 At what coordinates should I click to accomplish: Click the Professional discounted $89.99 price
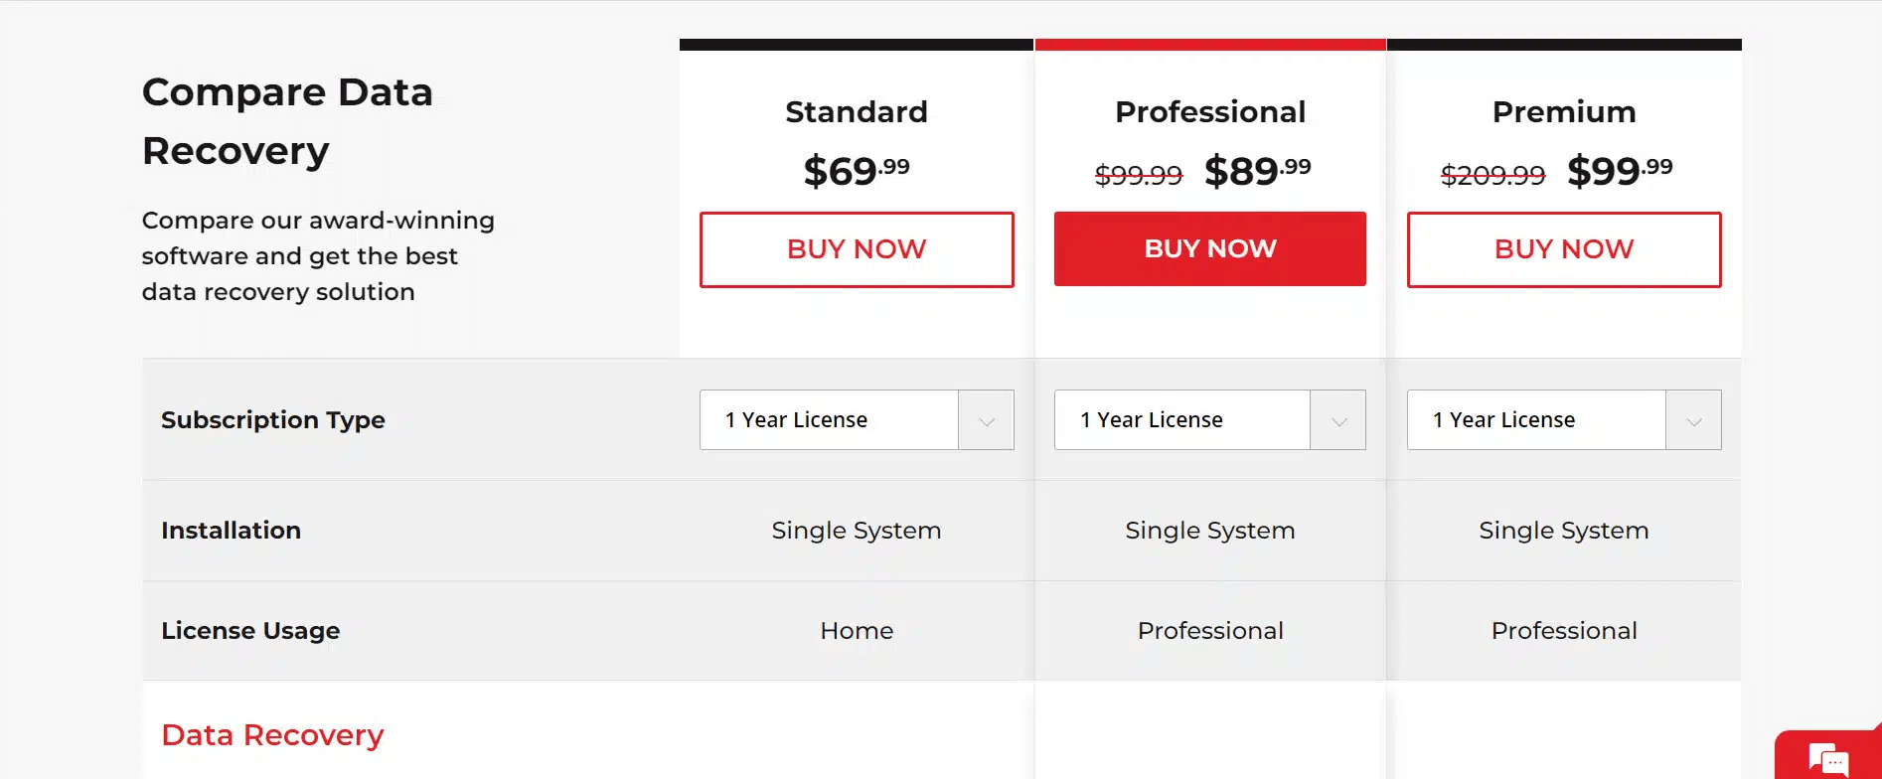[x=1257, y=171]
